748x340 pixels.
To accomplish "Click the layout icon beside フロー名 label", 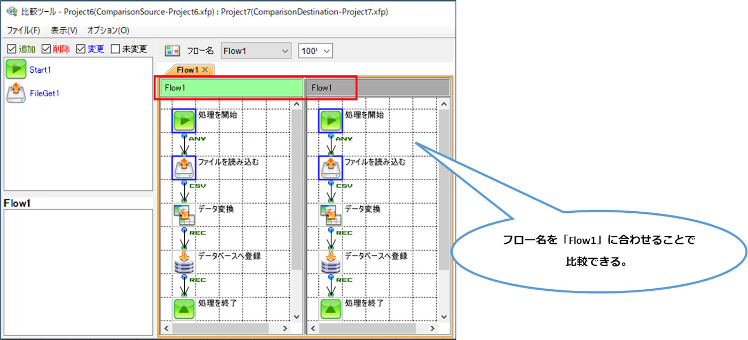I will 172,51.
